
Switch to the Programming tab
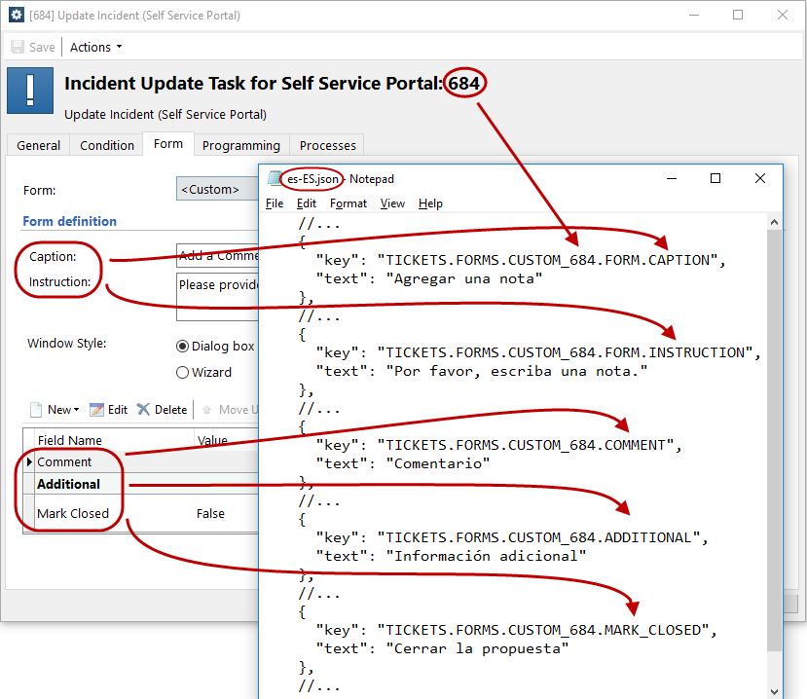240,145
